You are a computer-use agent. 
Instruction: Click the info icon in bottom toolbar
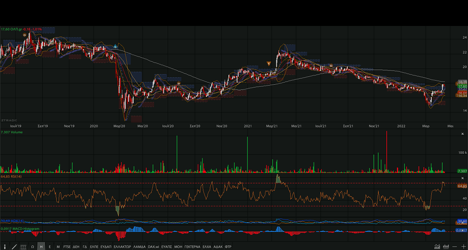click(x=5, y=246)
